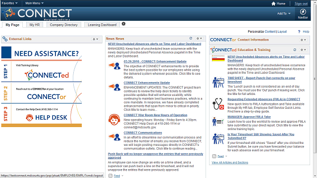Click the Education & Training RSS feed icon

coord(214,156)
